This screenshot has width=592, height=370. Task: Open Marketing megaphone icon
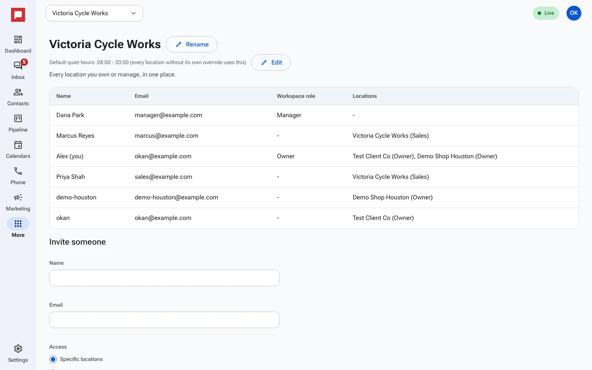coord(18,197)
